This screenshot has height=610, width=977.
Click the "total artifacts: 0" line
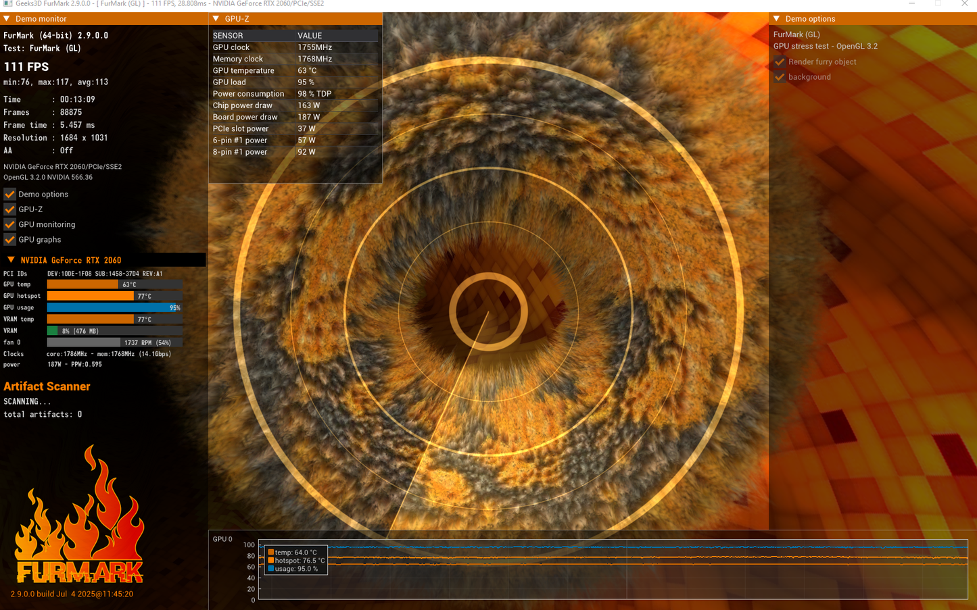pyautogui.click(x=43, y=414)
